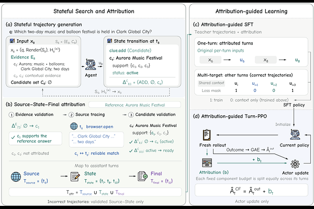Click the 'Map to assistant turns' caption
The width and height of the screenshot is (314, 209).
click(x=96, y=166)
